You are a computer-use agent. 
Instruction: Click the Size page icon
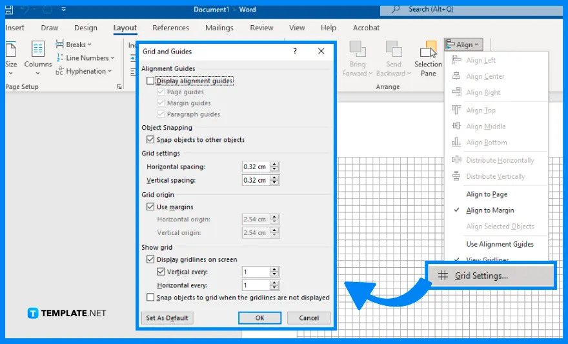point(10,49)
